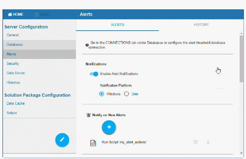Click Server Configuration heading
This screenshot has height=159, width=246.
click(x=26, y=27)
